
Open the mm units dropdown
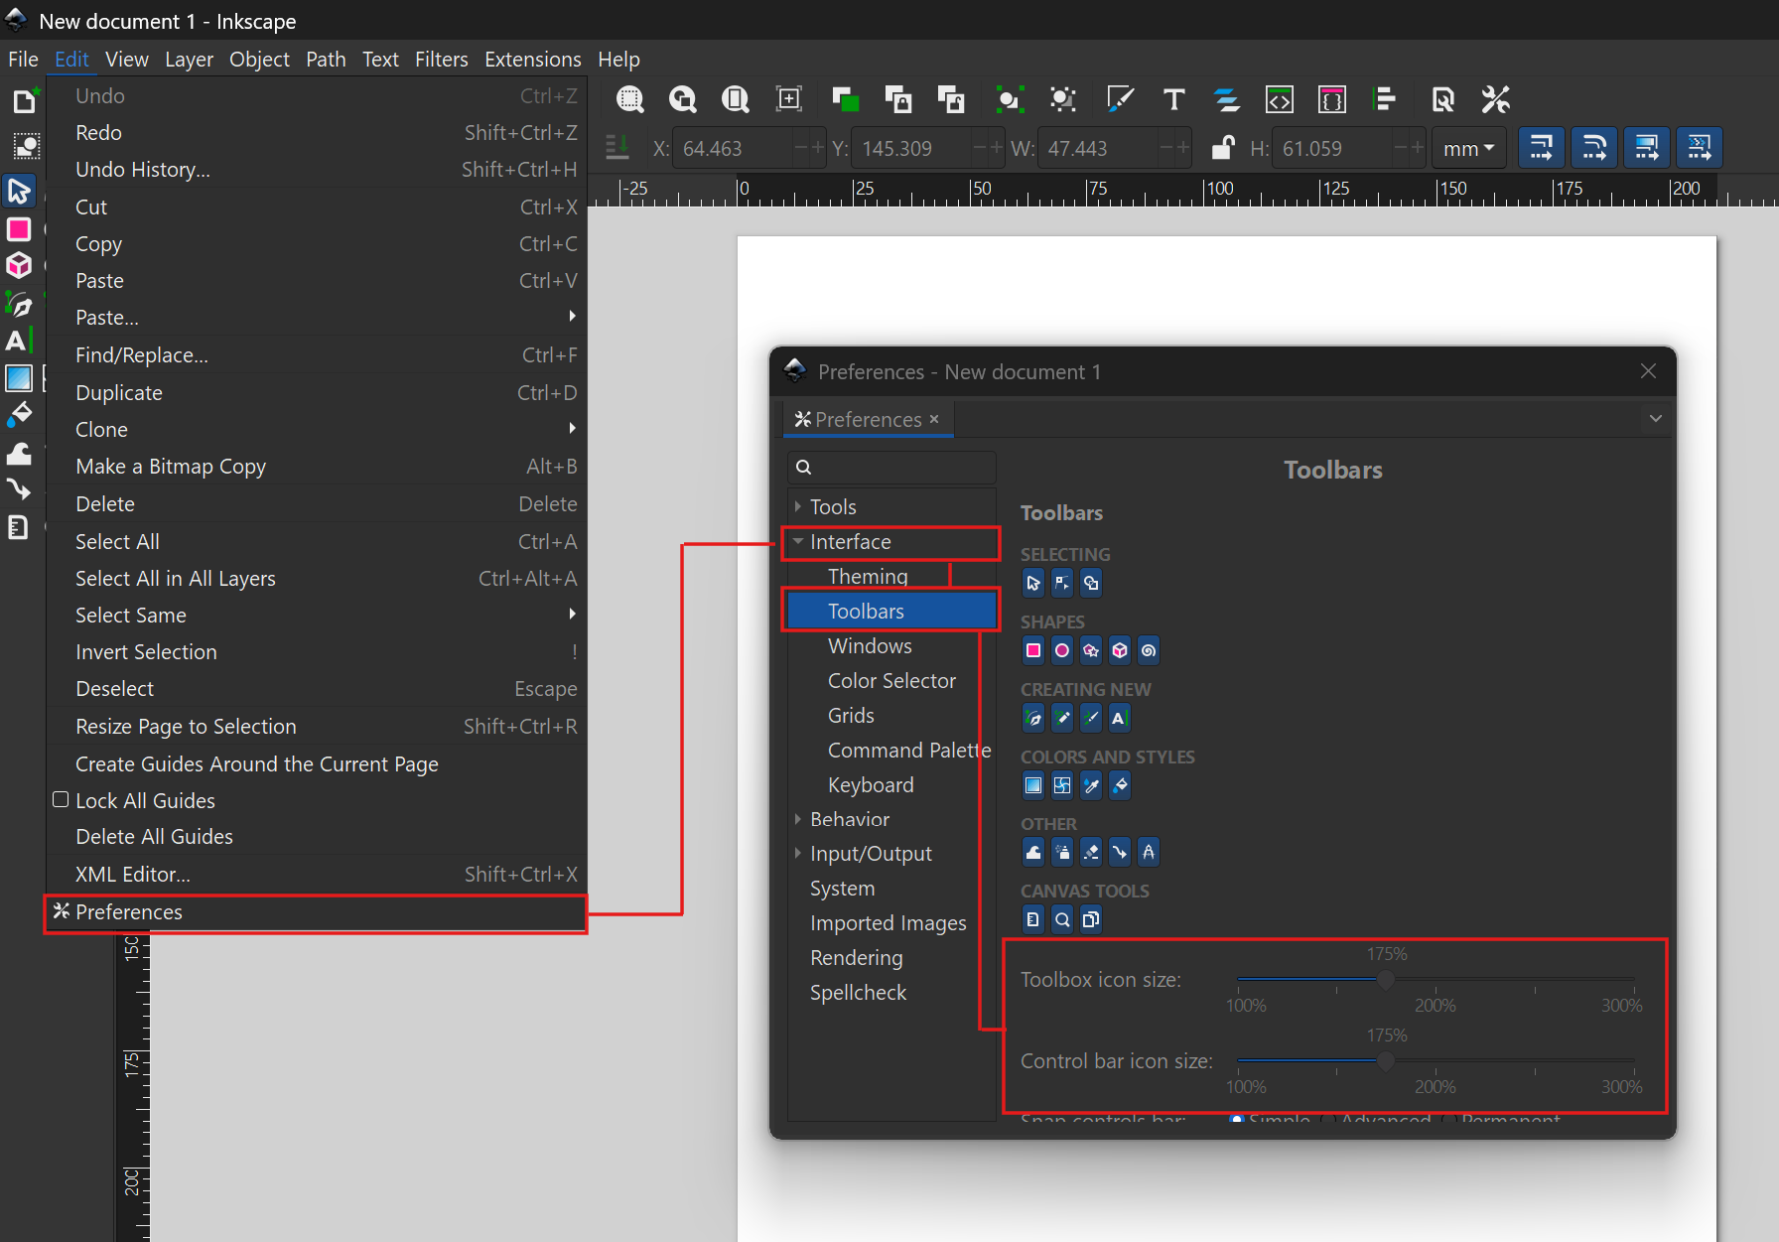(1469, 148)
